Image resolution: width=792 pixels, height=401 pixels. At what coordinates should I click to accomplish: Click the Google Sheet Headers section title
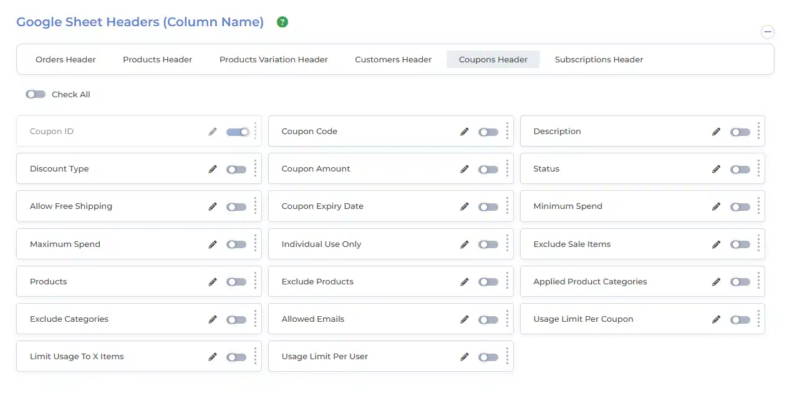140,22
